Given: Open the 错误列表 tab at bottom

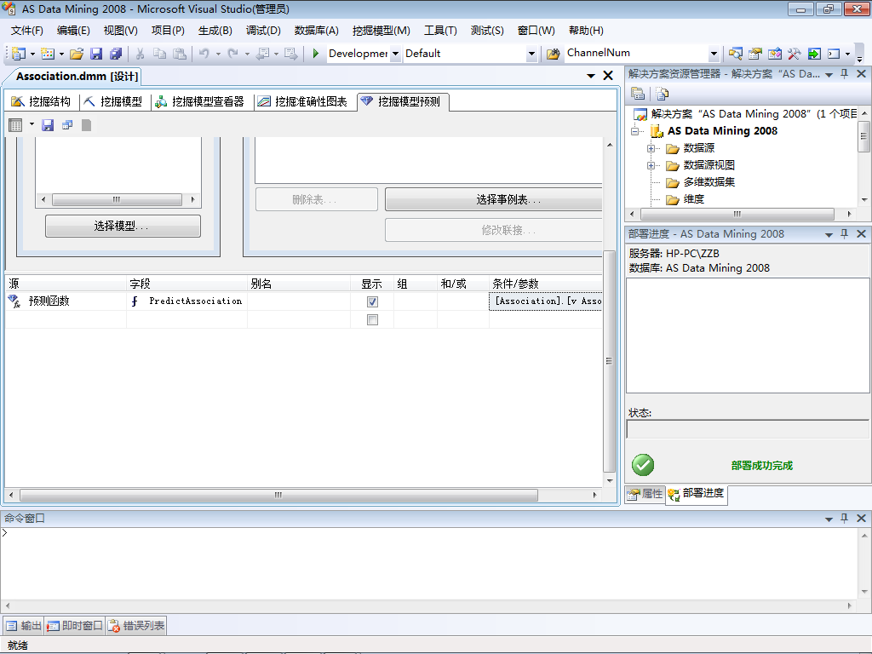Looking at the screenshot, I should click(136, 626).
